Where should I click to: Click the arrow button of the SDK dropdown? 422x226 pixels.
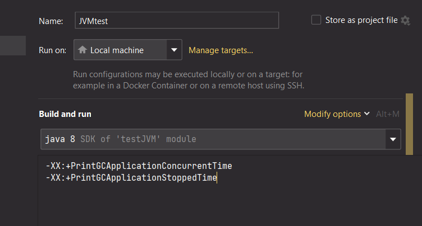click(x=393, y=139)
